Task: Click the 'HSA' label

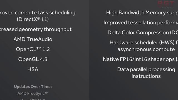Action: pyautogui.click(x=33, y=69)
